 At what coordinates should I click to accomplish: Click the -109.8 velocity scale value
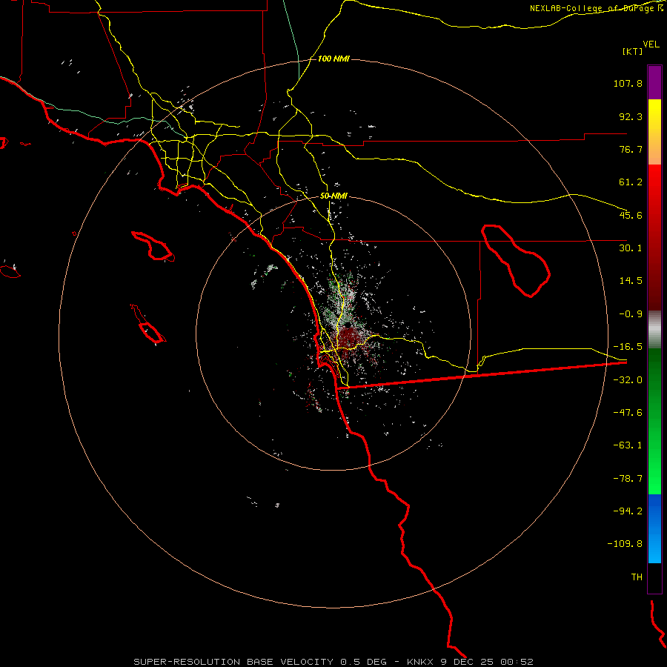625,544
